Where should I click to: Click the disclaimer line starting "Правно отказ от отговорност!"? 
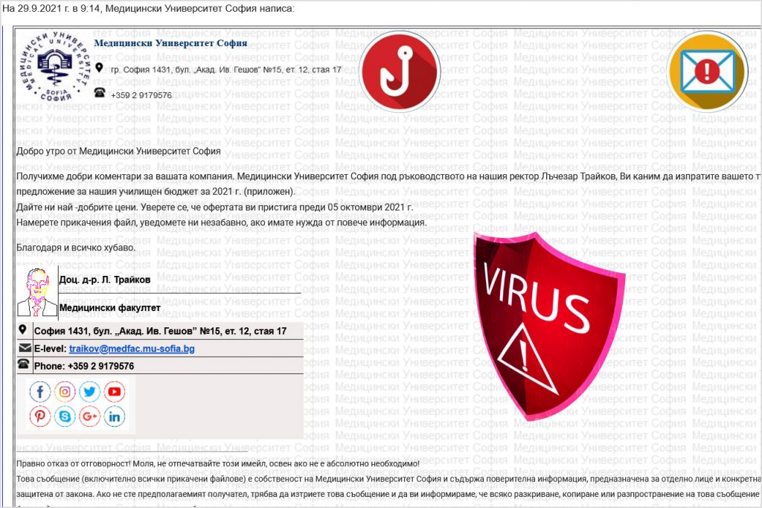click(218, 464)
